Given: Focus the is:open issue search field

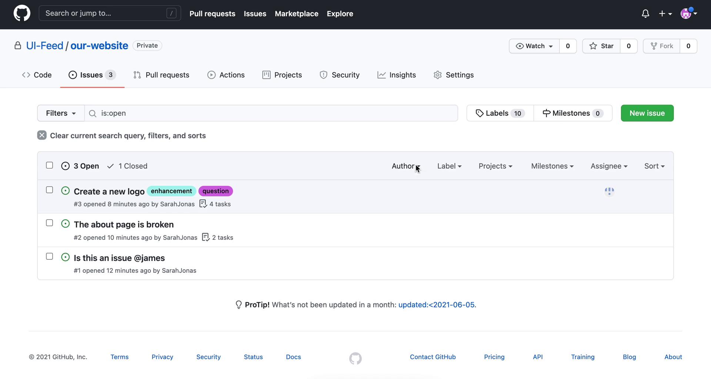Looking at the screenshot, I should 271,113.
